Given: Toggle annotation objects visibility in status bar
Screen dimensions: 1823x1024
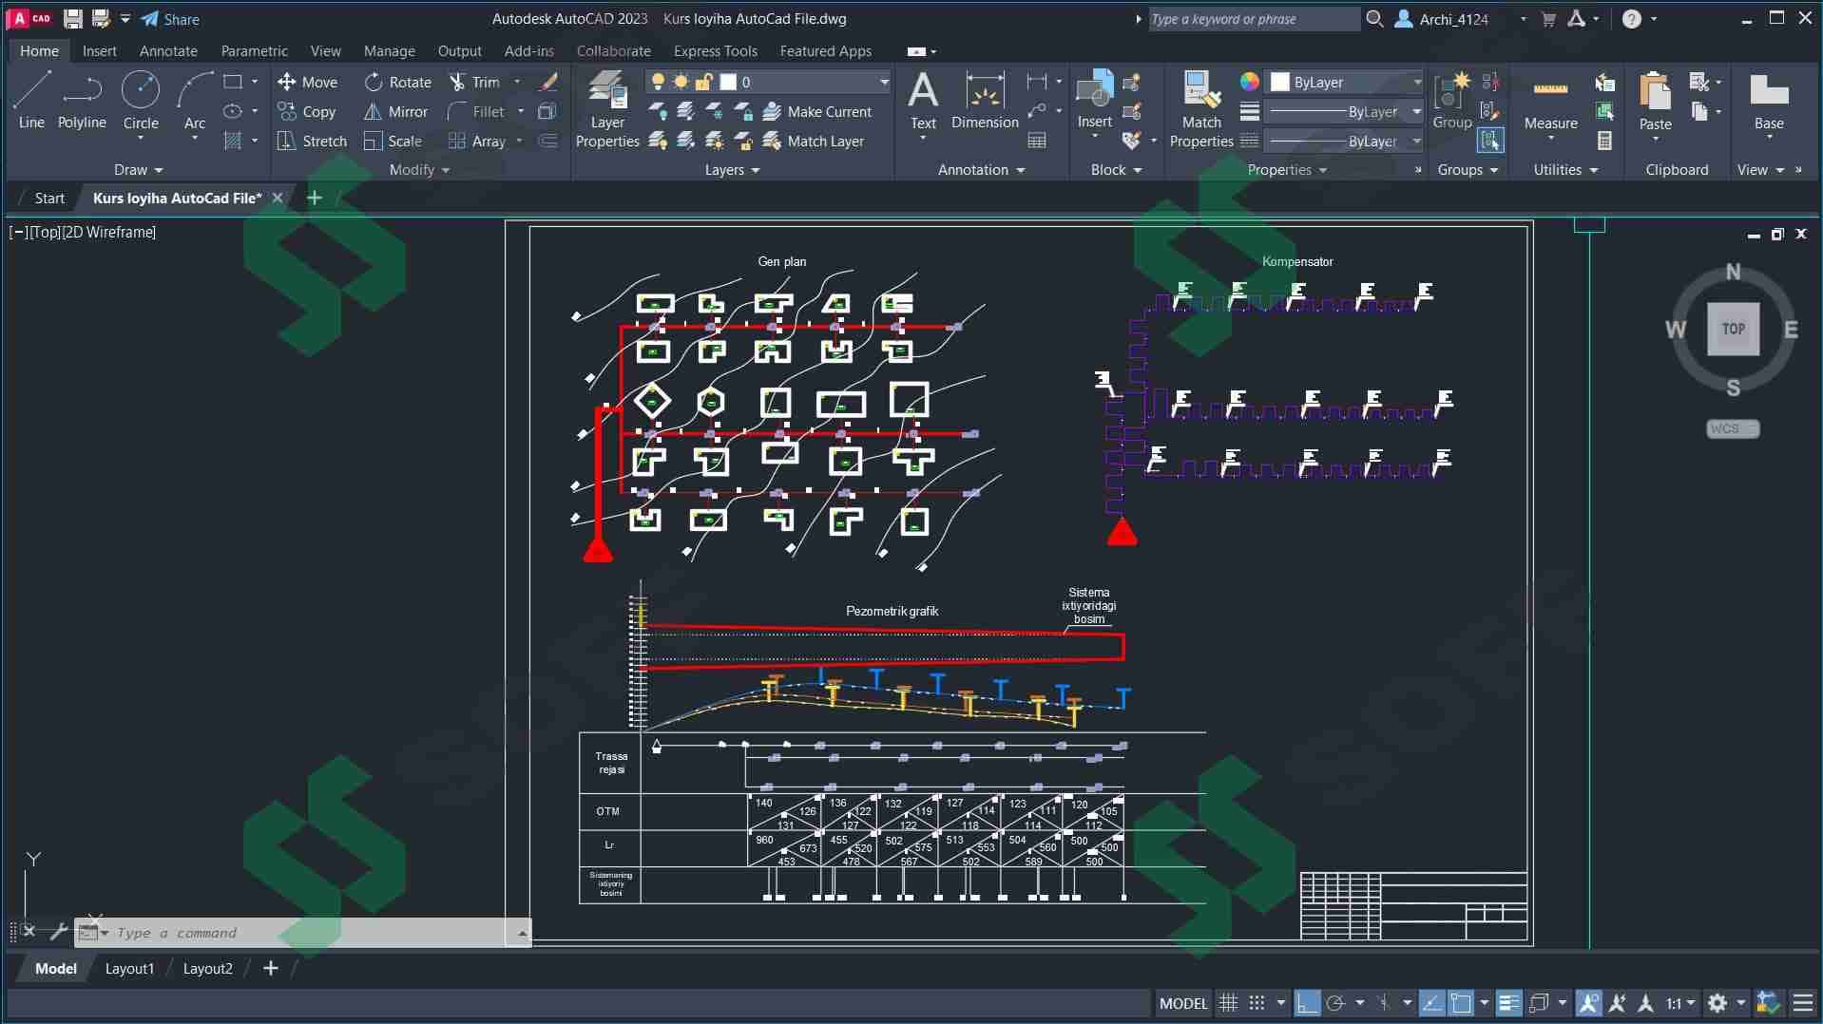Looking at the screenshot, I should coord(1588,1003).
